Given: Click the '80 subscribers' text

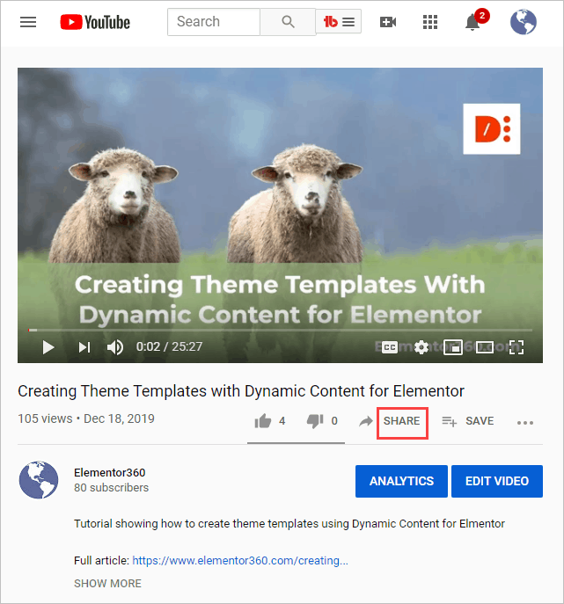Looking at the screenshot, I should point(111,488).
